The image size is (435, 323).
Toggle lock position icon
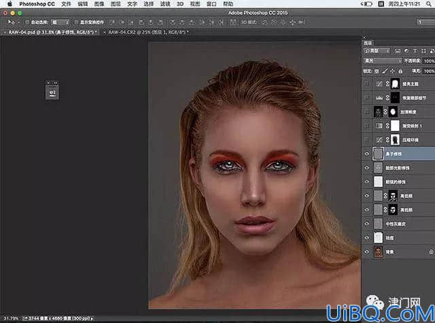pos(393,71)
